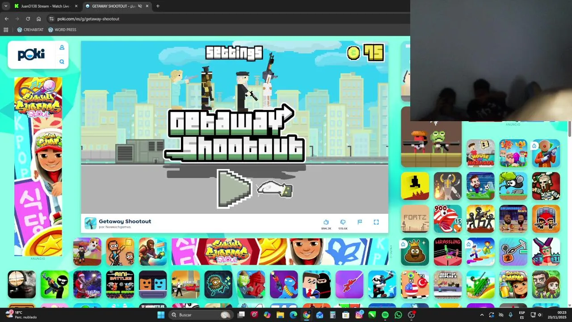Open the FORTZ game thumbnail

(x=415, y=219)
